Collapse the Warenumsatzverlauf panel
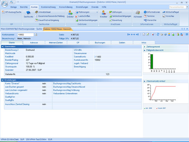This screenshot has width=189, height=142. click(x=144, y=81)
